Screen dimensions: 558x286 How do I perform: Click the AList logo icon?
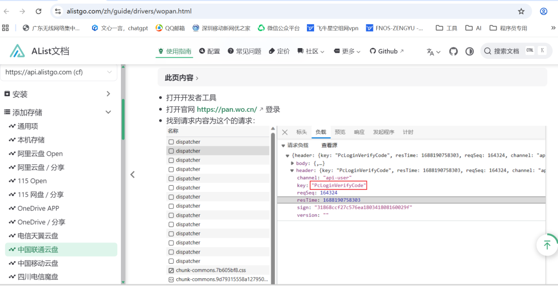[18, 51]
